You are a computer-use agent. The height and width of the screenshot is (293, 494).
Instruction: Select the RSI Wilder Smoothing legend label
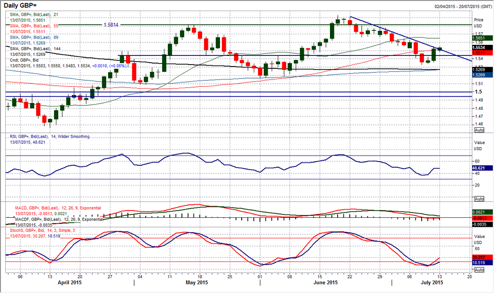tap(50, 136)
